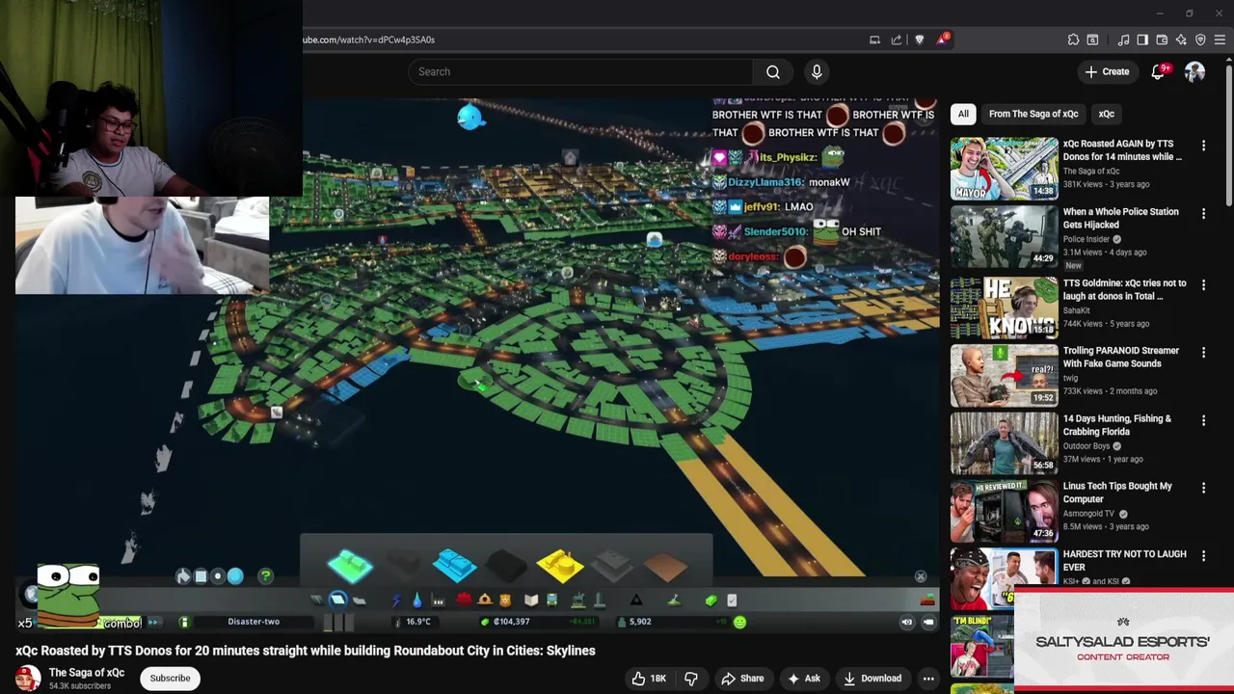
Task: Open options for Linus Tech Tips video
Action: click(x=1203, y=488)
